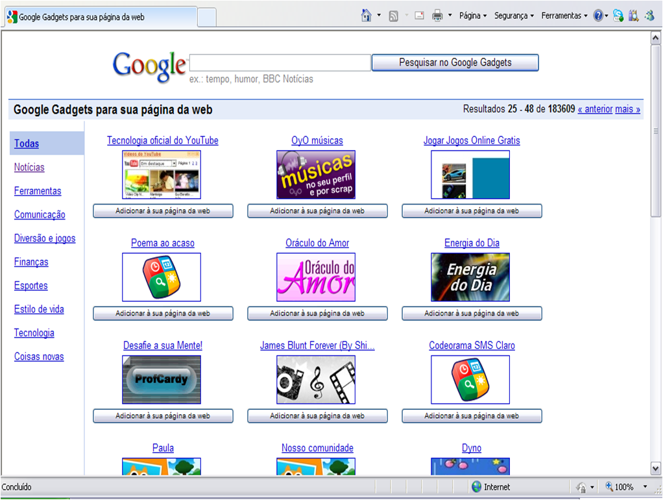Click Pesquisar no Google Gadgets button
Screen dimensions: 663x500
point(455,62)
